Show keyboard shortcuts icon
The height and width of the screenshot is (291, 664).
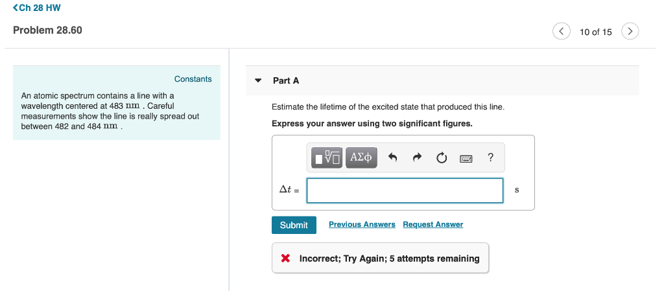tap(466, 159)
